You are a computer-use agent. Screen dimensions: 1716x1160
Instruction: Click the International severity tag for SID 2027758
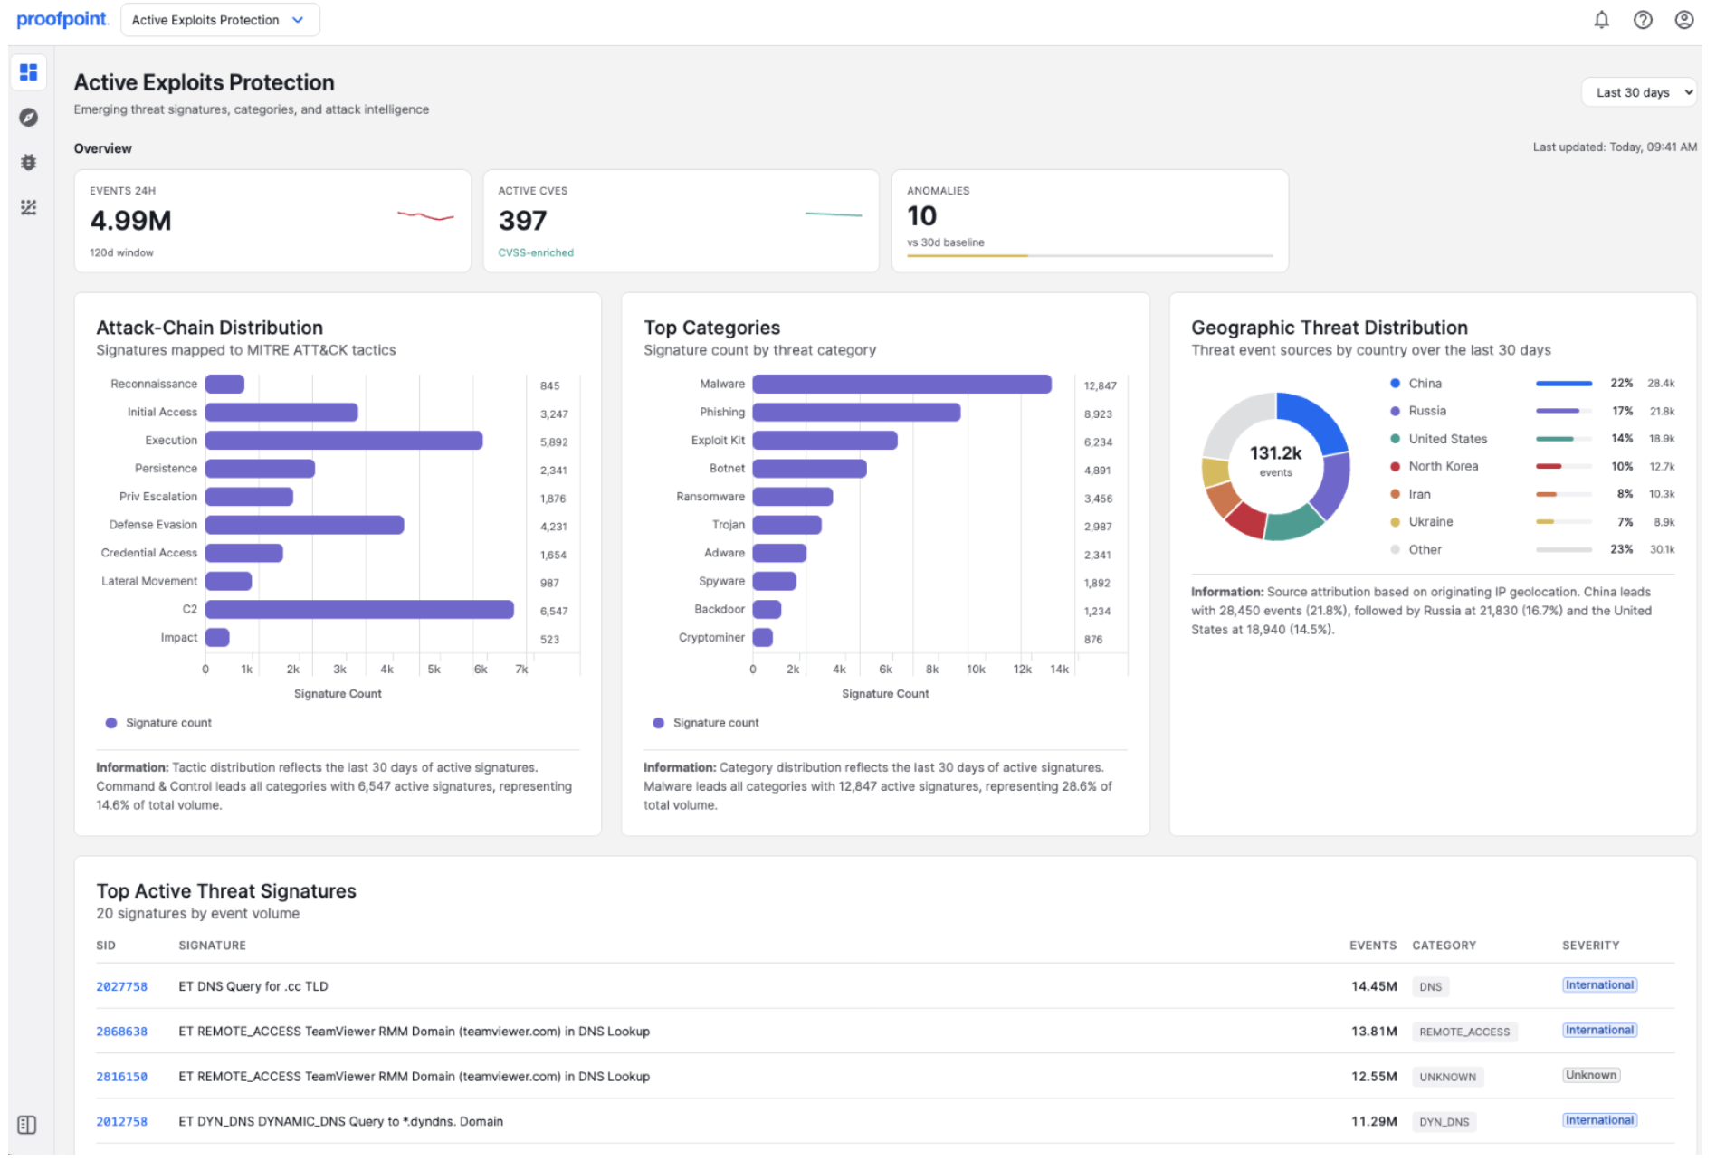[x=1599, y=985]
